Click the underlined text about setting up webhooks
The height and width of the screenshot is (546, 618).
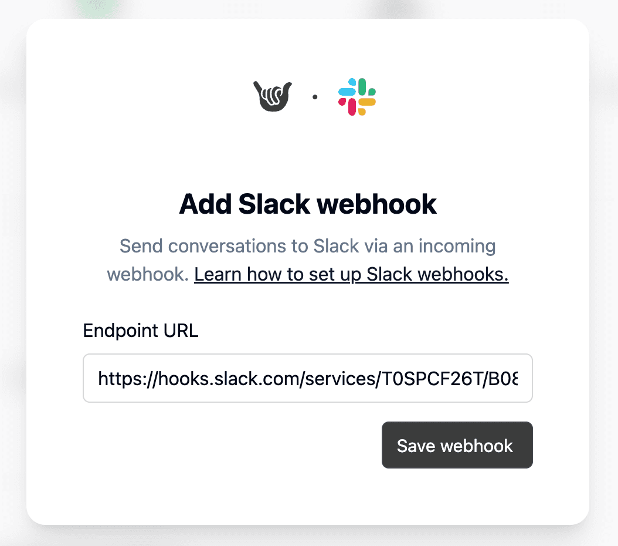351,274
